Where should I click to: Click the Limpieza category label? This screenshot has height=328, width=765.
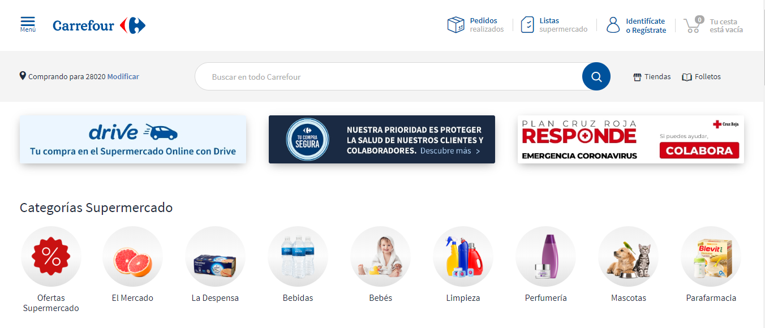coord(463,298)
